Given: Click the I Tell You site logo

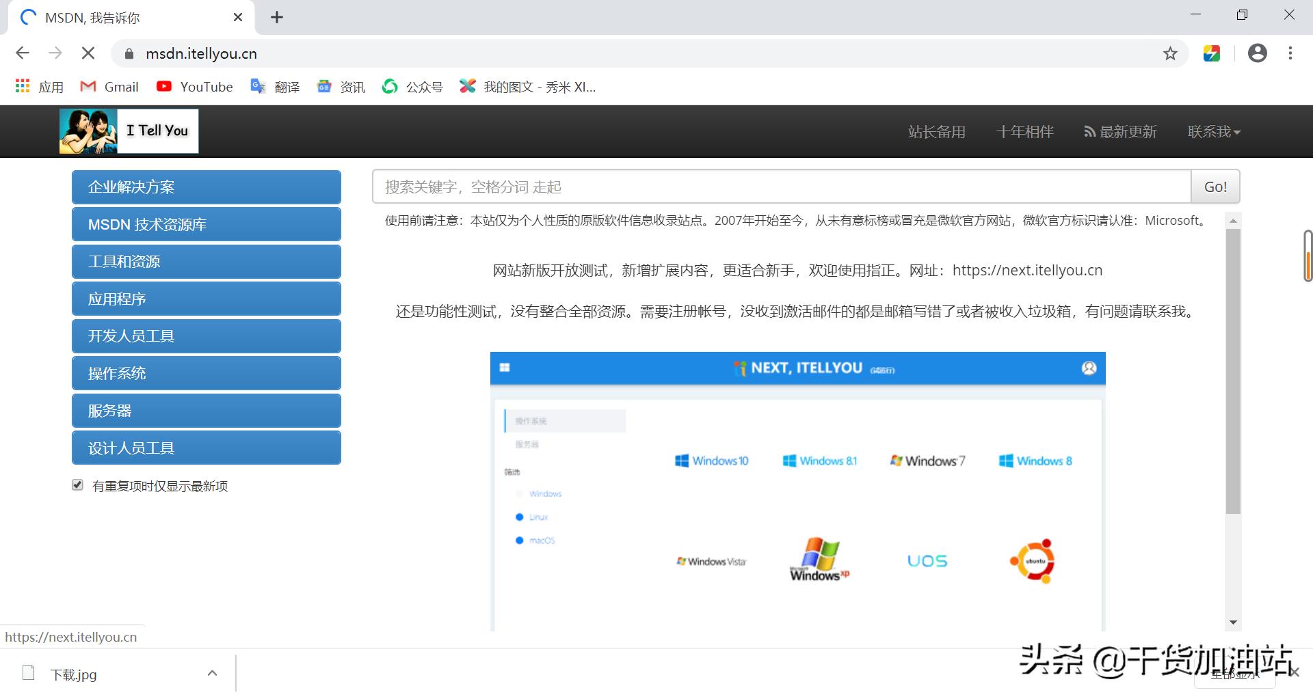Looking at the screenshot, I should coord(128,131).
